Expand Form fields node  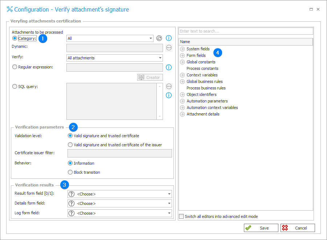point(183,55)
